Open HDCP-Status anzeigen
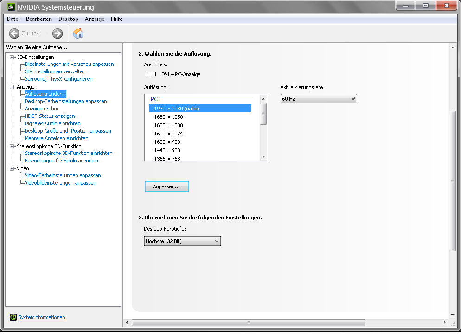Image resolution: width=461 pixels, height=334 pixels. pos(50,116)
